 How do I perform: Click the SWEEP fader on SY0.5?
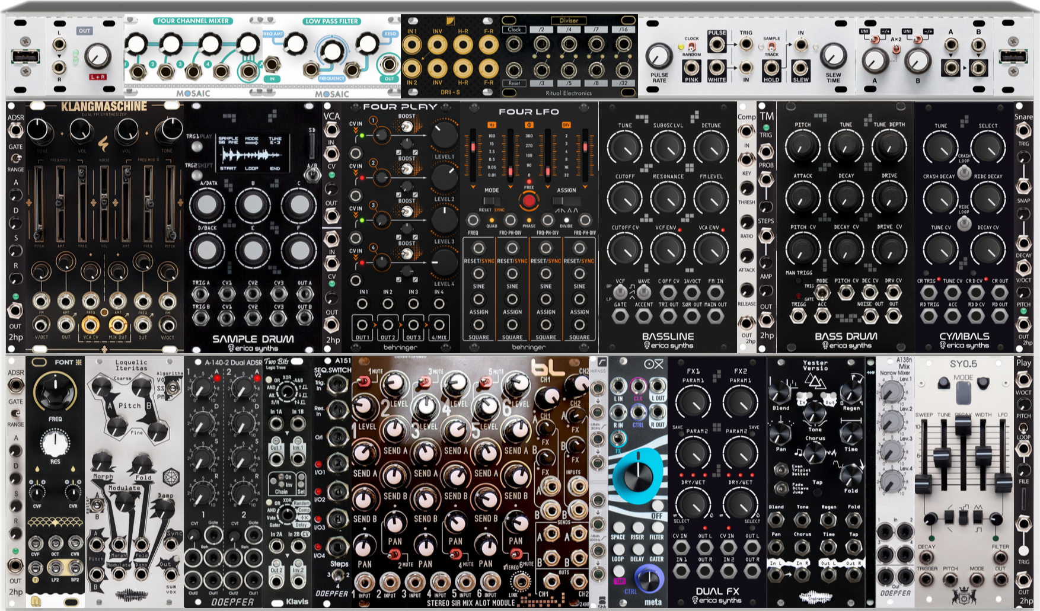pyautogui.click(x=923, y=485)
